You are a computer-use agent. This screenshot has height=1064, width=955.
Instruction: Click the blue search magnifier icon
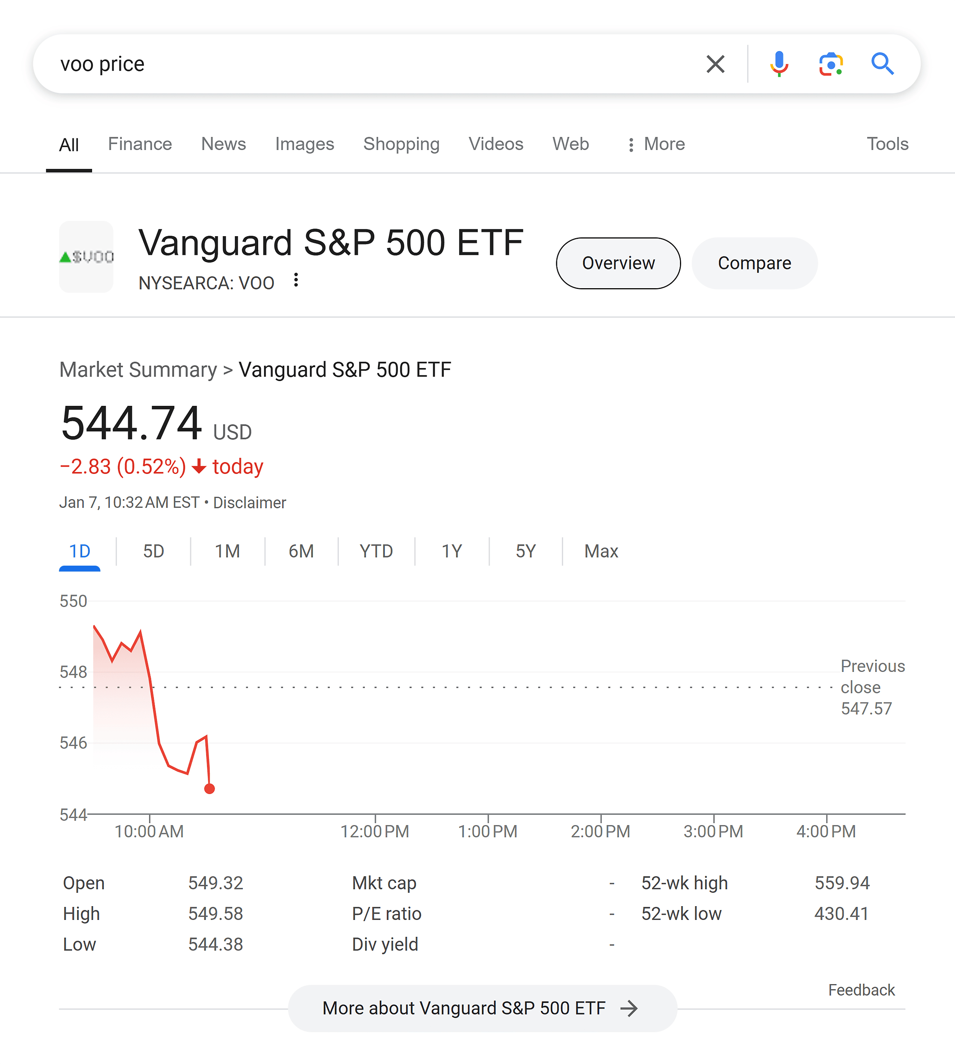tap(882, 64)
